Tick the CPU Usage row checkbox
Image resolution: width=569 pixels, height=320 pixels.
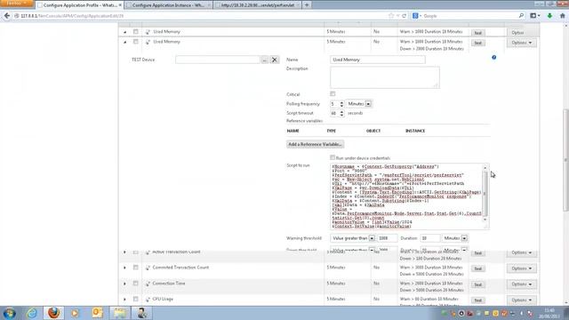[x=136, y=299]
